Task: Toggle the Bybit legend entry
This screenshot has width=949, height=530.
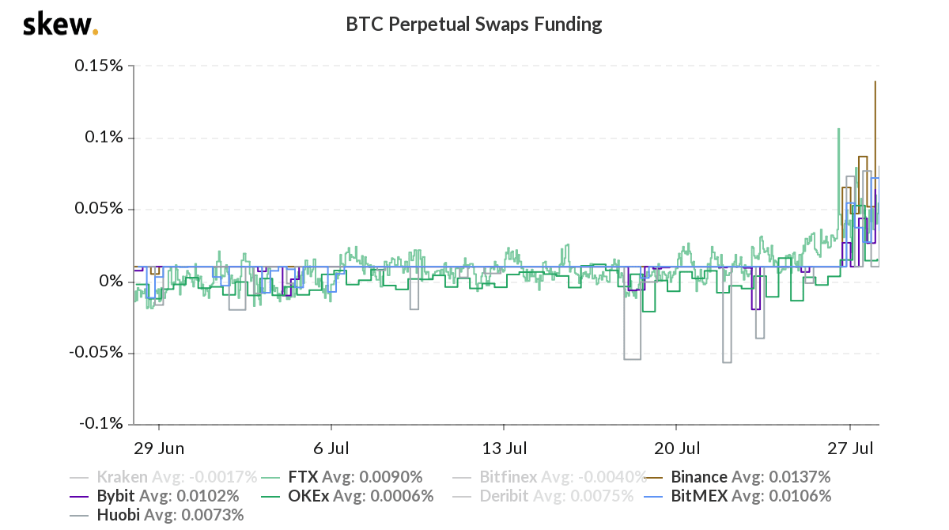Action: [154, 497]
